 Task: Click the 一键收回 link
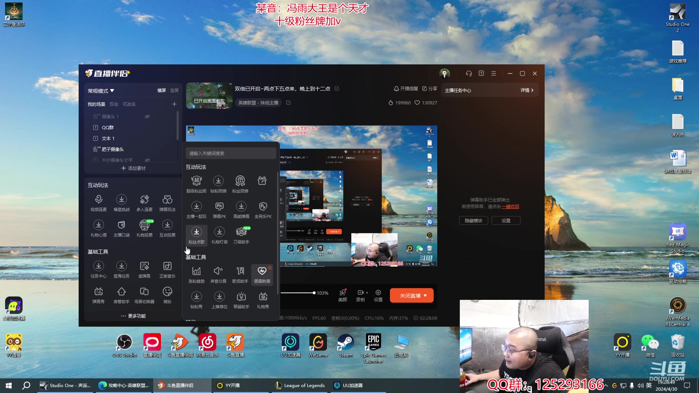510,206
